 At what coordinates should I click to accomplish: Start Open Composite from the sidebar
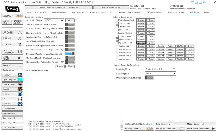(x=12, y=80)
